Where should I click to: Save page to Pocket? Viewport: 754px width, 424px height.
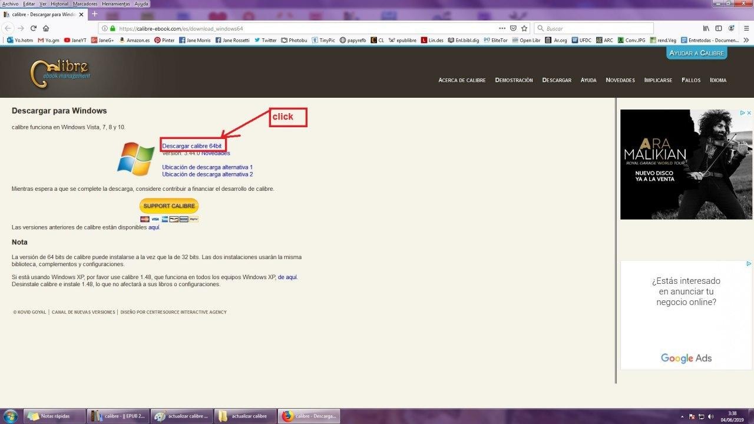pos(513,28)
